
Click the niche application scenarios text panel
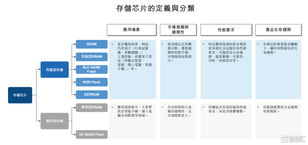(x=133, y=69)
